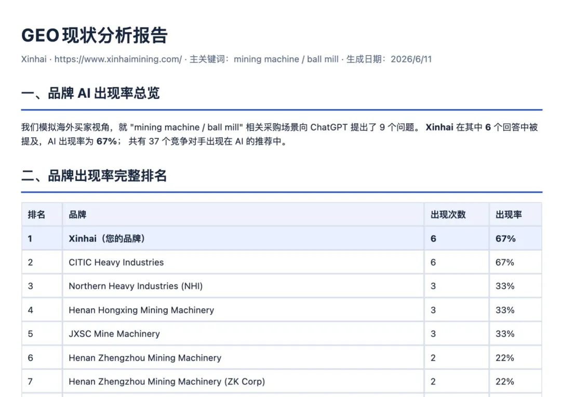Click rank number 4 in Henan Hongxing row

tap(31, 310)
